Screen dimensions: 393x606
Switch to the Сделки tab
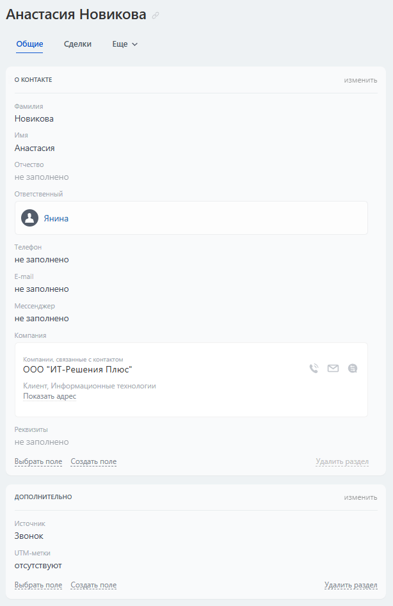(x=77, y=44)
